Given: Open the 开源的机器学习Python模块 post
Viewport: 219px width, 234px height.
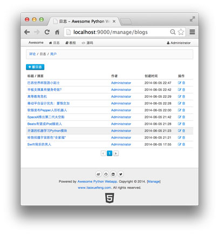Looking at the screenshot, I should (x=47, y=131).
